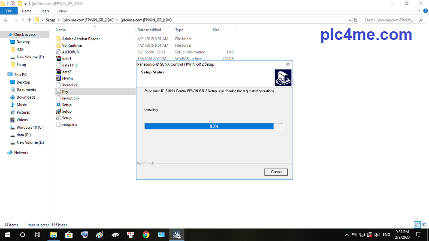Open Google Chrome from the taskbar
Image resolution: width=429 pixels, height=241 pixels.
(x=146, y=235)
